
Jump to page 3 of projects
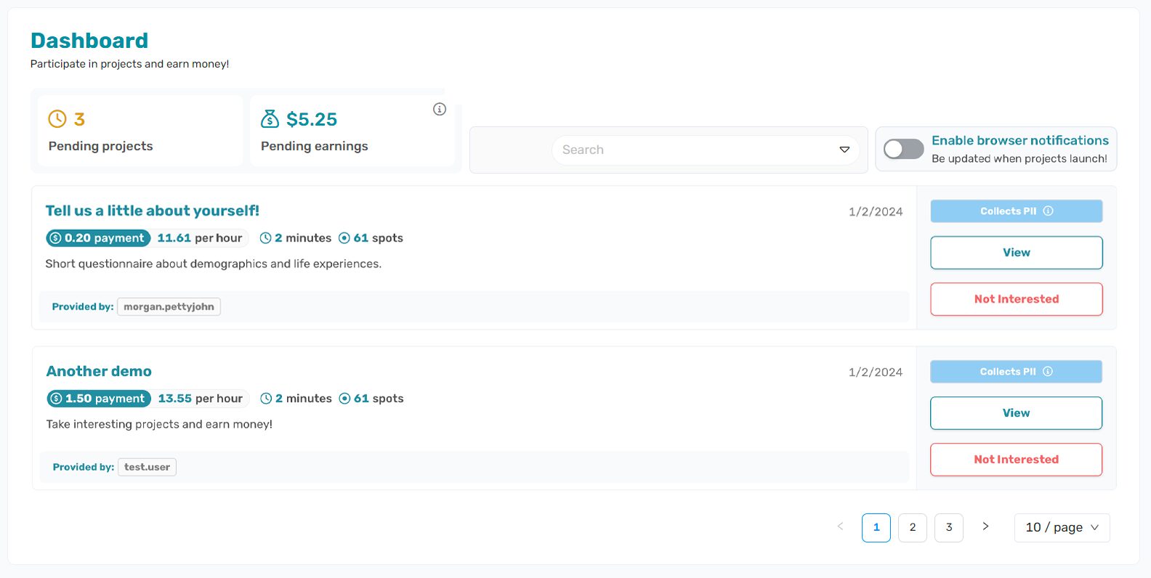pos(949,528)
